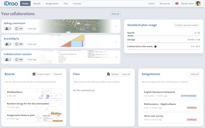Click Contact account owner button
Viewport: 205px width, 128px height.
click(x=187, y=25)
